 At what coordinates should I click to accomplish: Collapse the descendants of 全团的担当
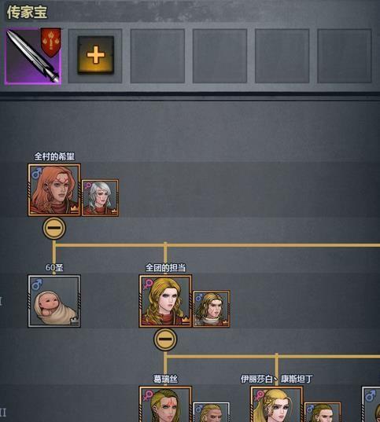click(165, 339)
